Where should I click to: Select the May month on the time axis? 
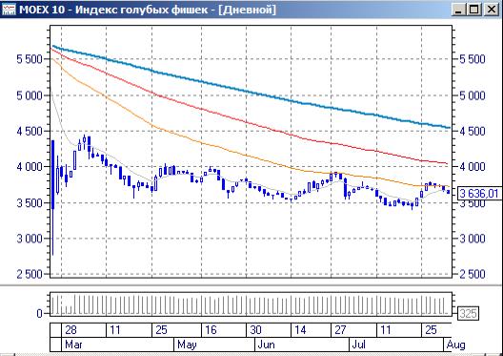[x=187, y=345]
